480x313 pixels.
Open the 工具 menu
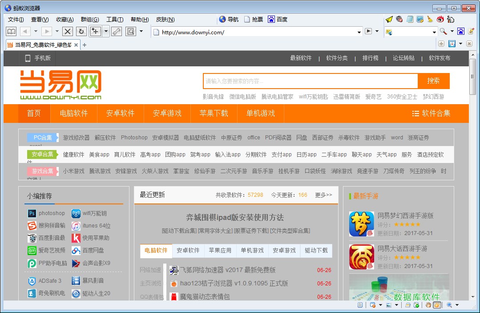point(114,20)
